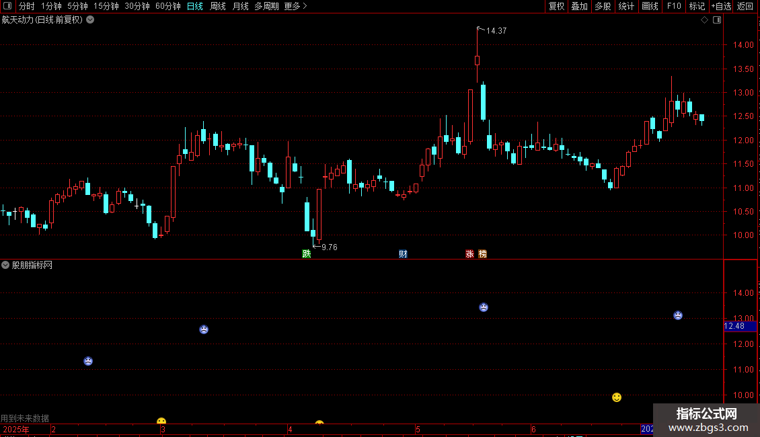Image resolution: width=760 pixels, height=437 pixels.
Task: Click the 14.37 high price label
Action: pos(496,30)
